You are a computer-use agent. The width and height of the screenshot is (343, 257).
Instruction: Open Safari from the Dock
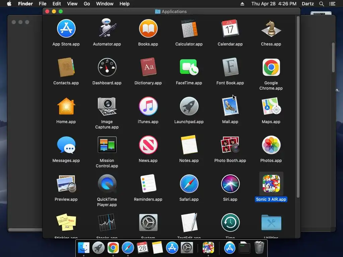click(128, 248)
